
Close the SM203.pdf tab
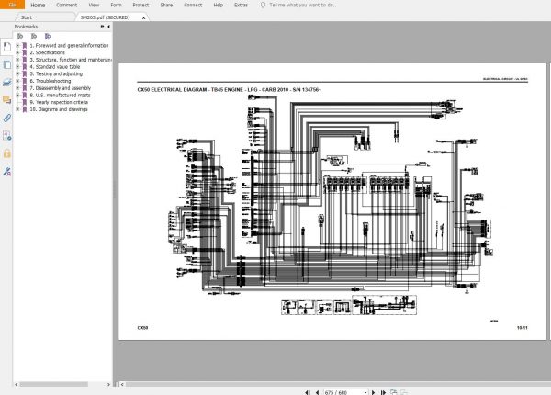pos(144,17)
